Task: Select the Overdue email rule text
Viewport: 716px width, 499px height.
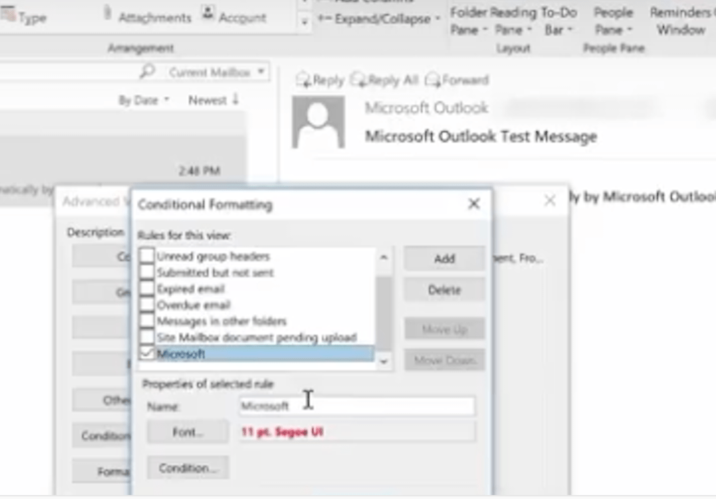Action: click(x=194, y=305)
